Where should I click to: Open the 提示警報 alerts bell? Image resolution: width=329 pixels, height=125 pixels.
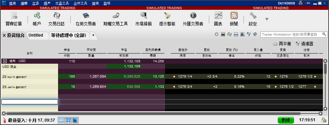point(167,19)
